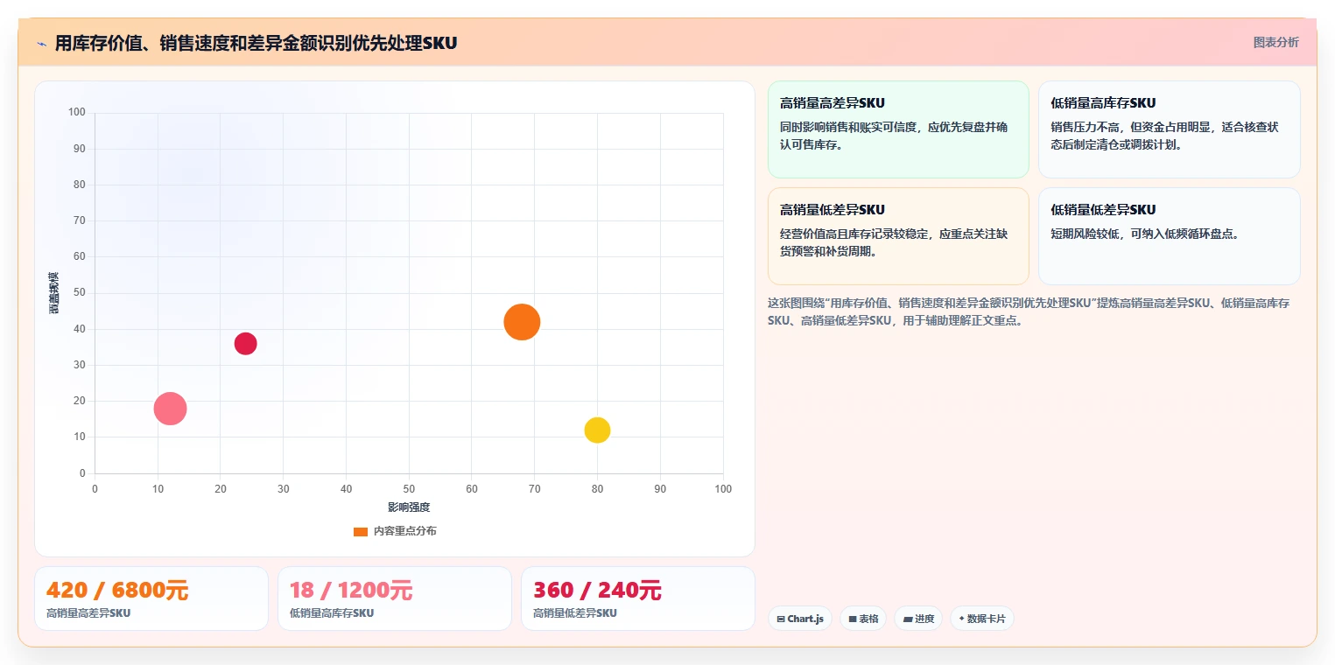Click the 360 / 240元 stat value

tap(597, 591)
